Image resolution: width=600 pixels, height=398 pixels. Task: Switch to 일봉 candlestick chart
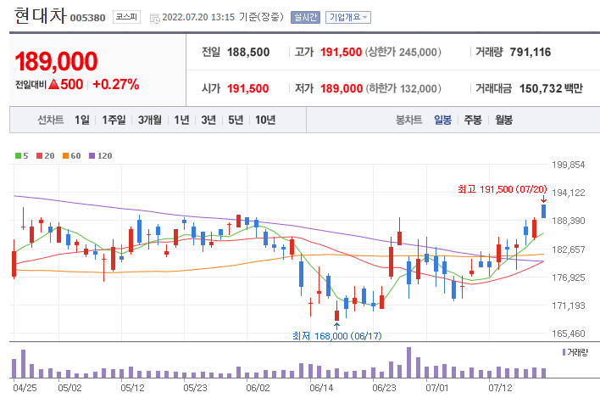(x=442, y=120)
